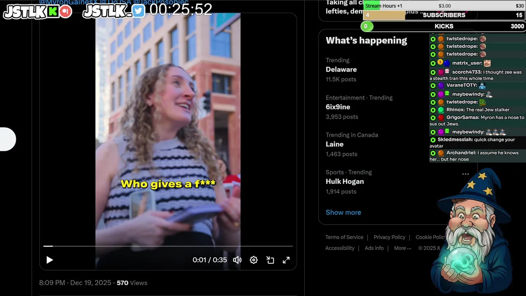This screenshot has width=526, height=296.
Task: Click the tweet timestamp 8:09 PM Dec 19, 2025
Action: tap(75, 283)
